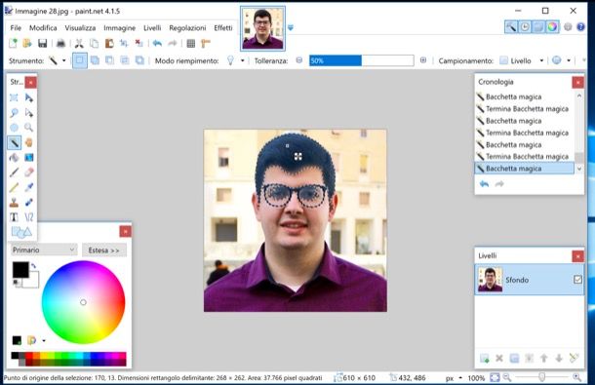This screenshot has height=385, width=595.
Task: Open the Modo riempimento dropdown arrow
Action: [x=243, y=60]
